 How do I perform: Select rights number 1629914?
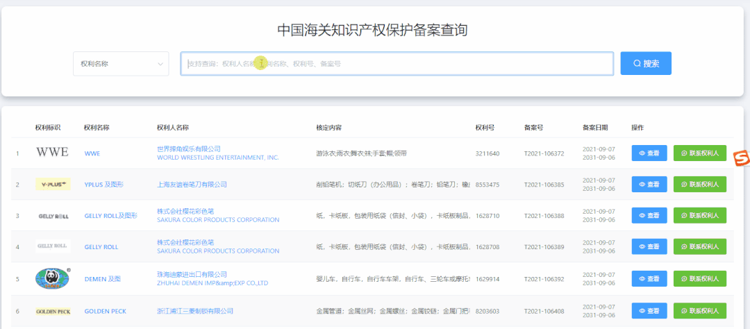[x=487, y=279]
